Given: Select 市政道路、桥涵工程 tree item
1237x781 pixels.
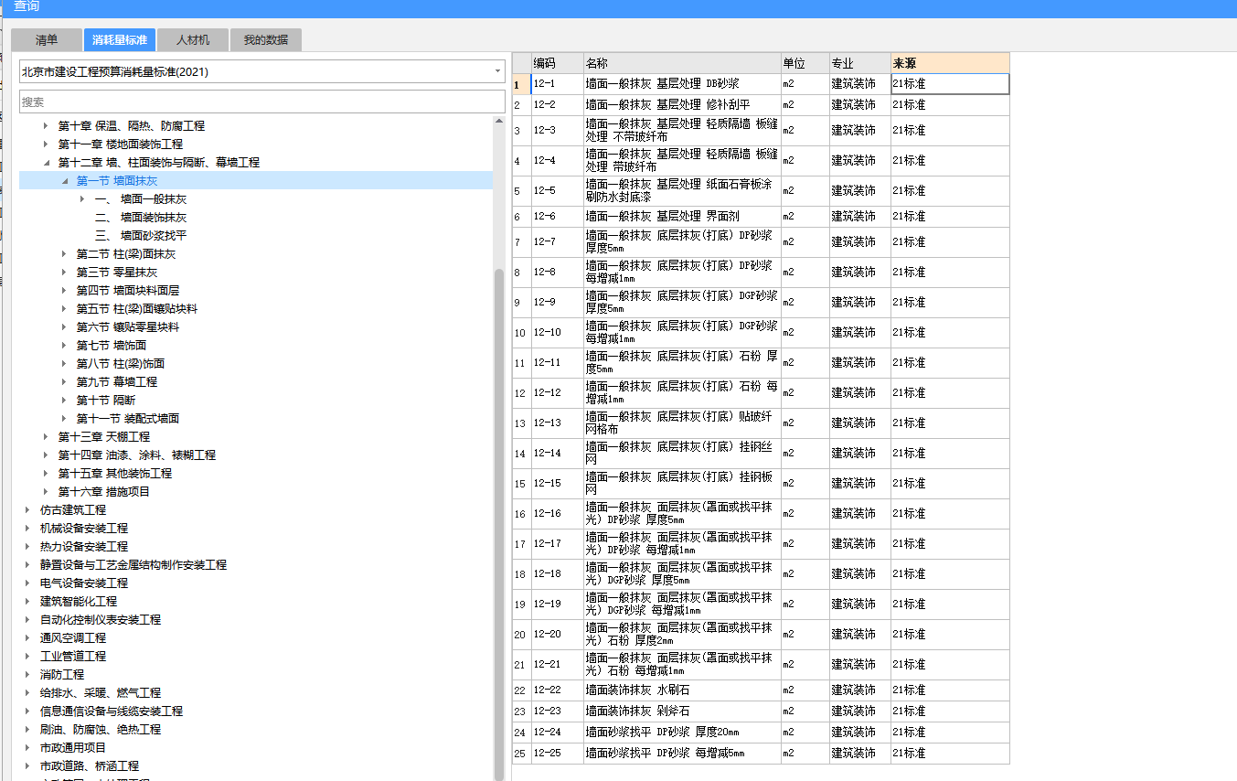Looking at the screenshot, I should click(90, 766).
